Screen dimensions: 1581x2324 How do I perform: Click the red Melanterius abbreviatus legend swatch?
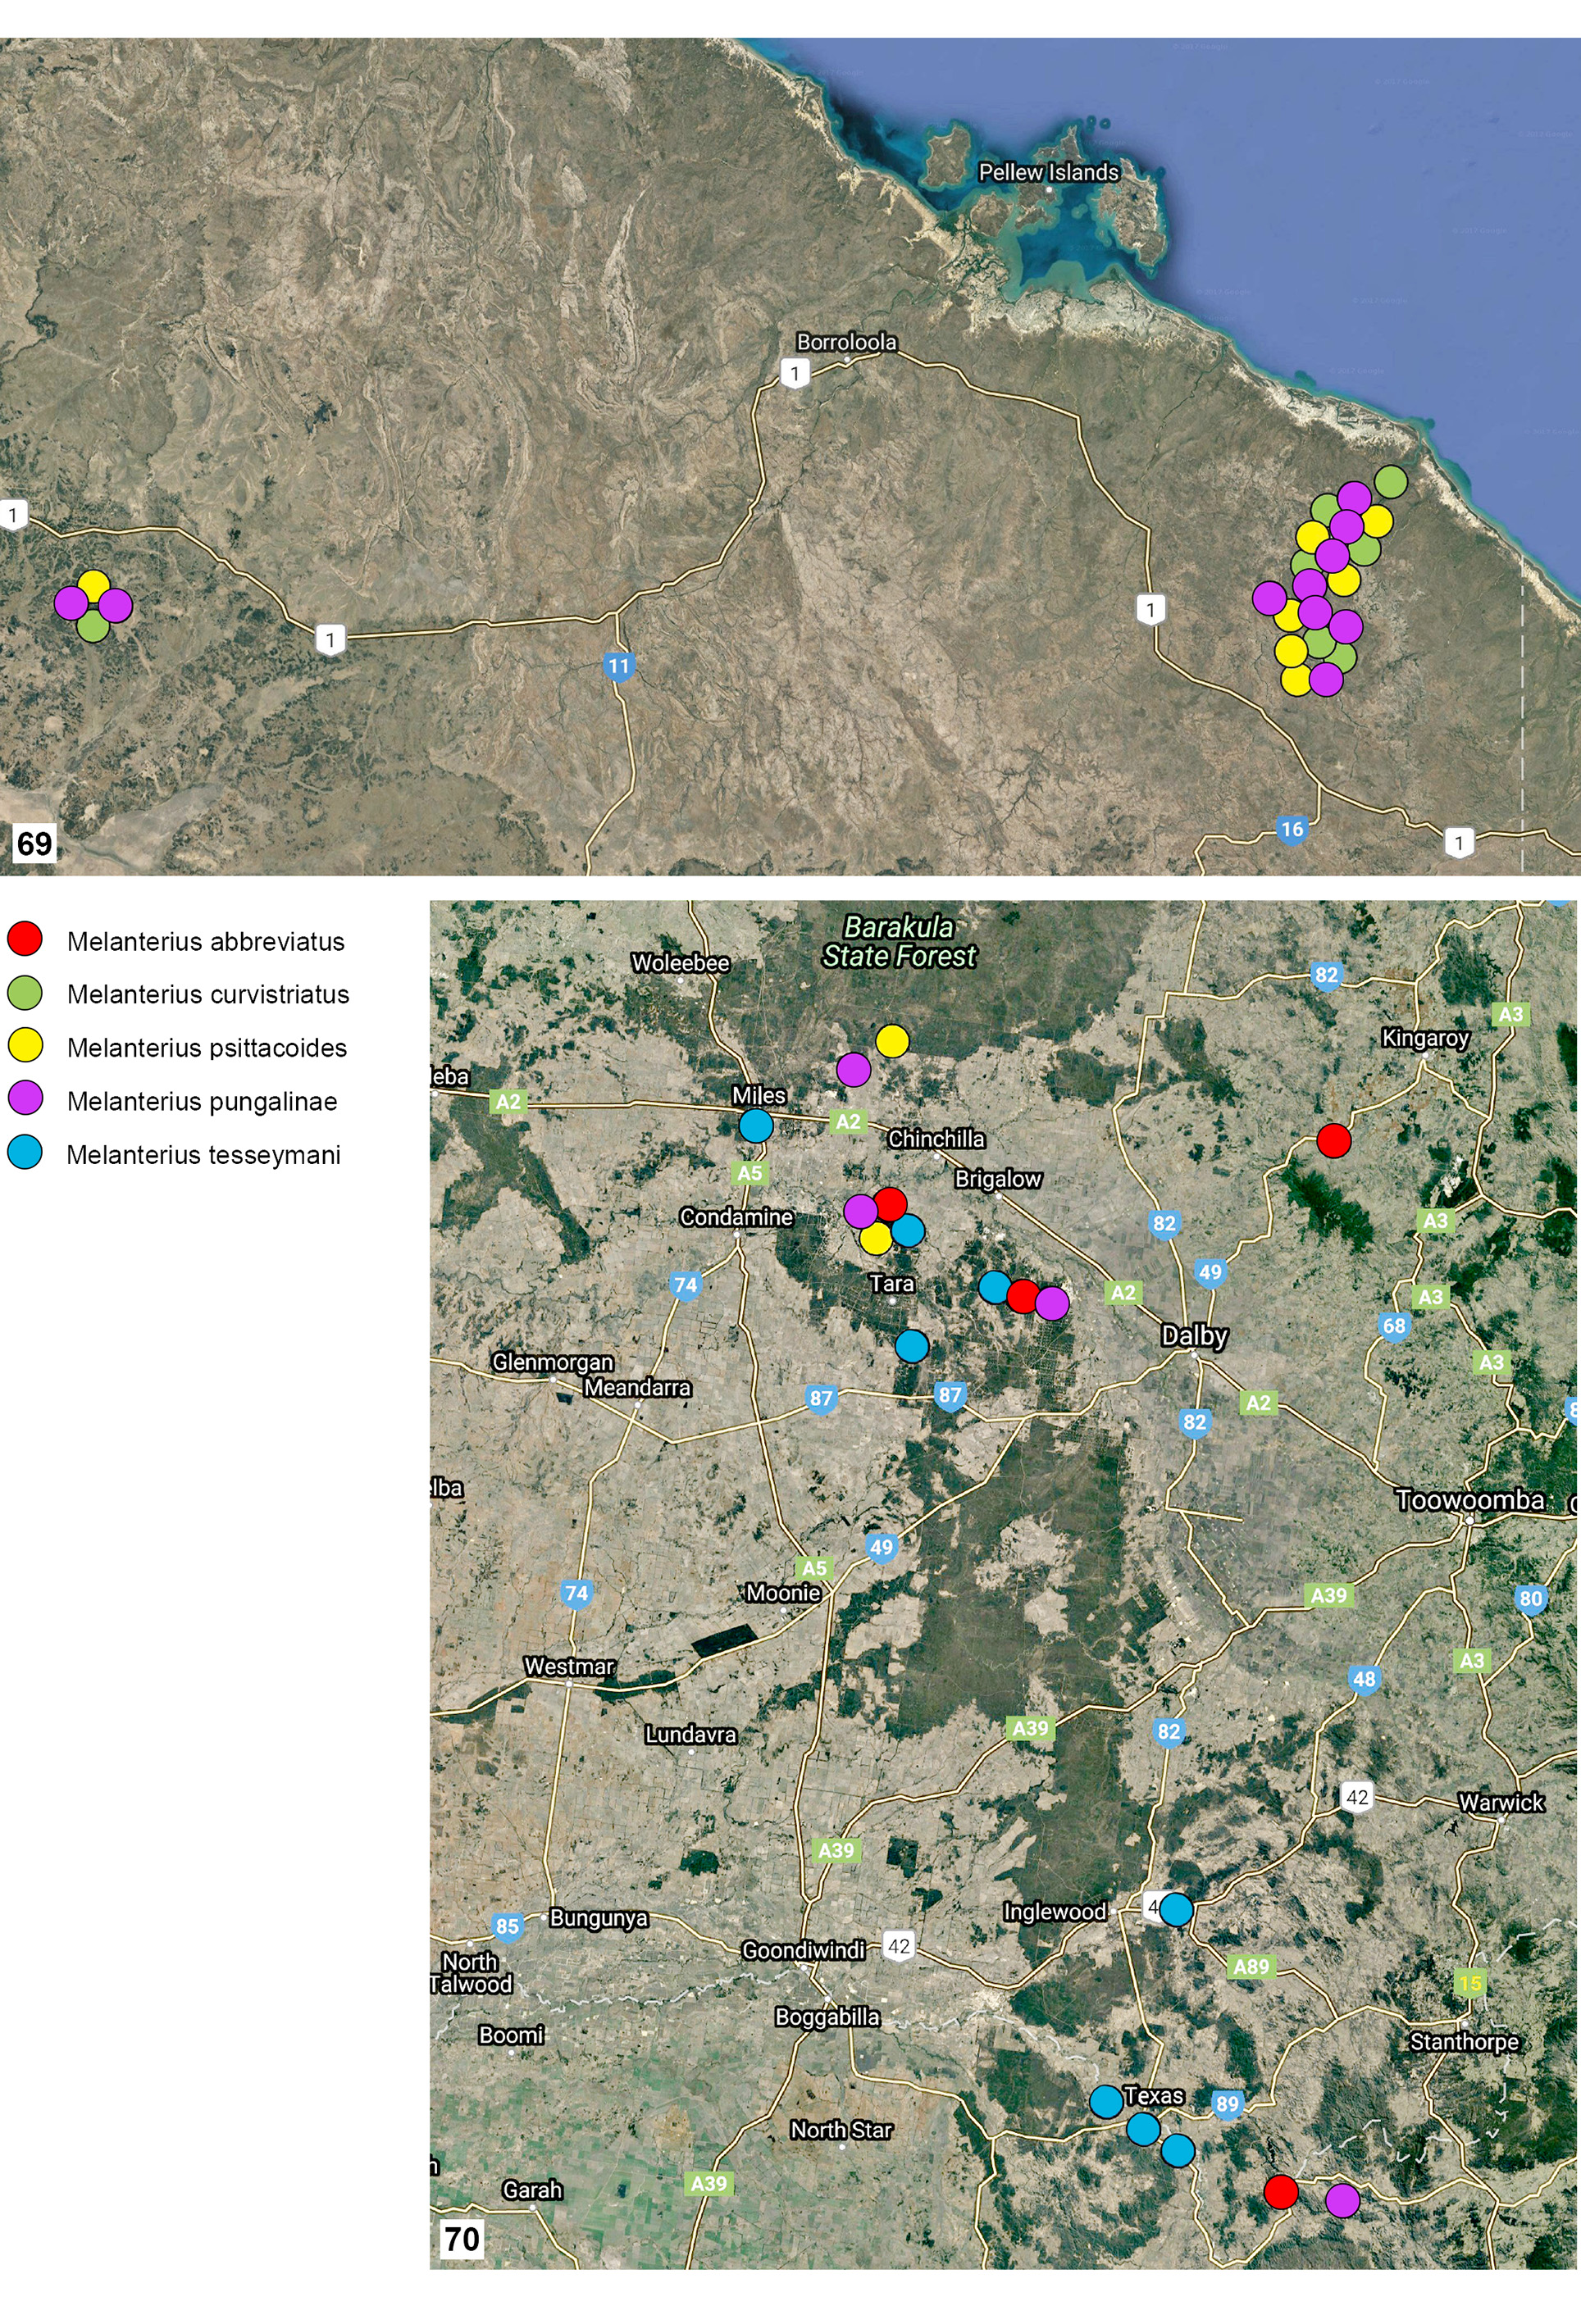pos(25,939)
